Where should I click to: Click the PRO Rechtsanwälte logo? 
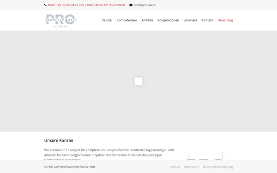(60, 21)
